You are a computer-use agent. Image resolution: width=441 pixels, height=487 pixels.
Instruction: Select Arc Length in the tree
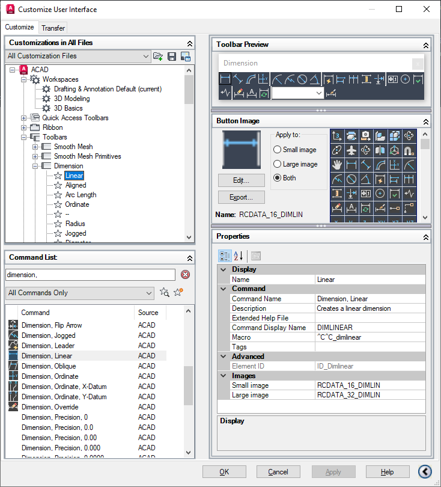coord(81,195)
